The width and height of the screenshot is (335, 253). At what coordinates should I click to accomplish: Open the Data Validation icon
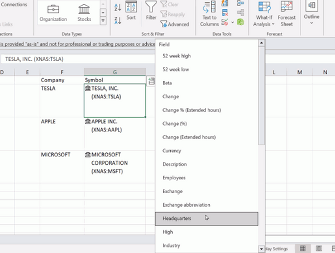click(x=225, y=22)
